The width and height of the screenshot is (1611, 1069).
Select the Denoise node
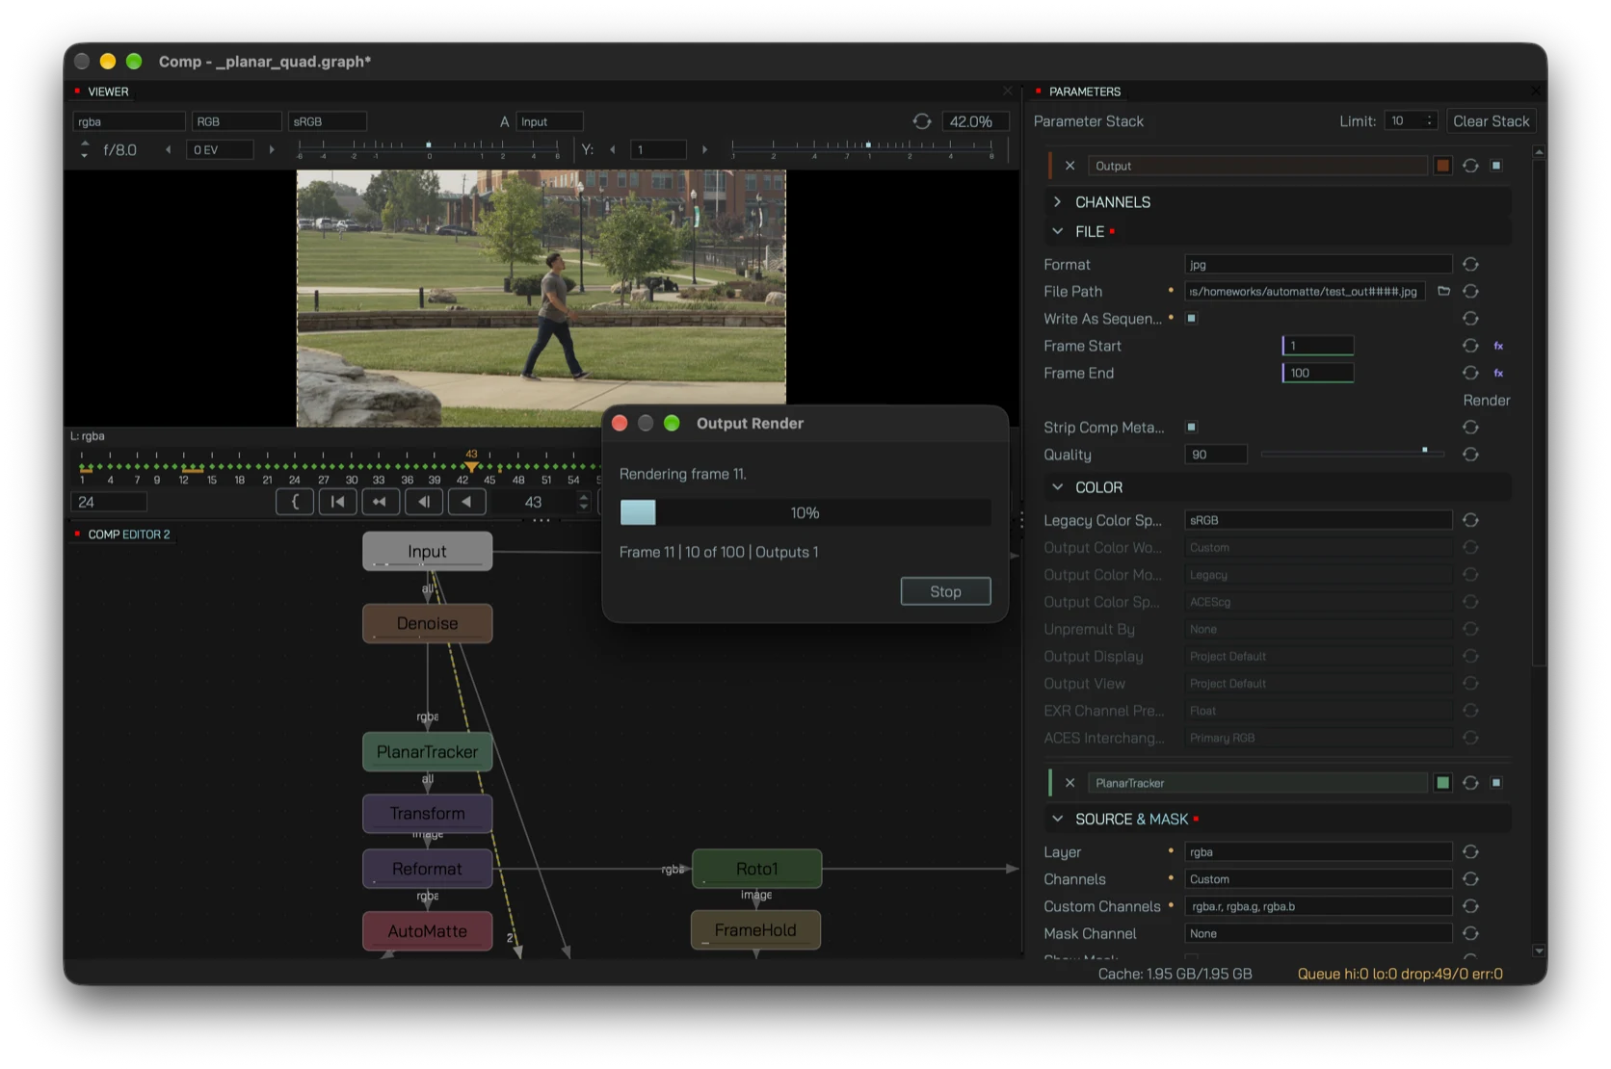pyautogui.click(x=428, y=623)
